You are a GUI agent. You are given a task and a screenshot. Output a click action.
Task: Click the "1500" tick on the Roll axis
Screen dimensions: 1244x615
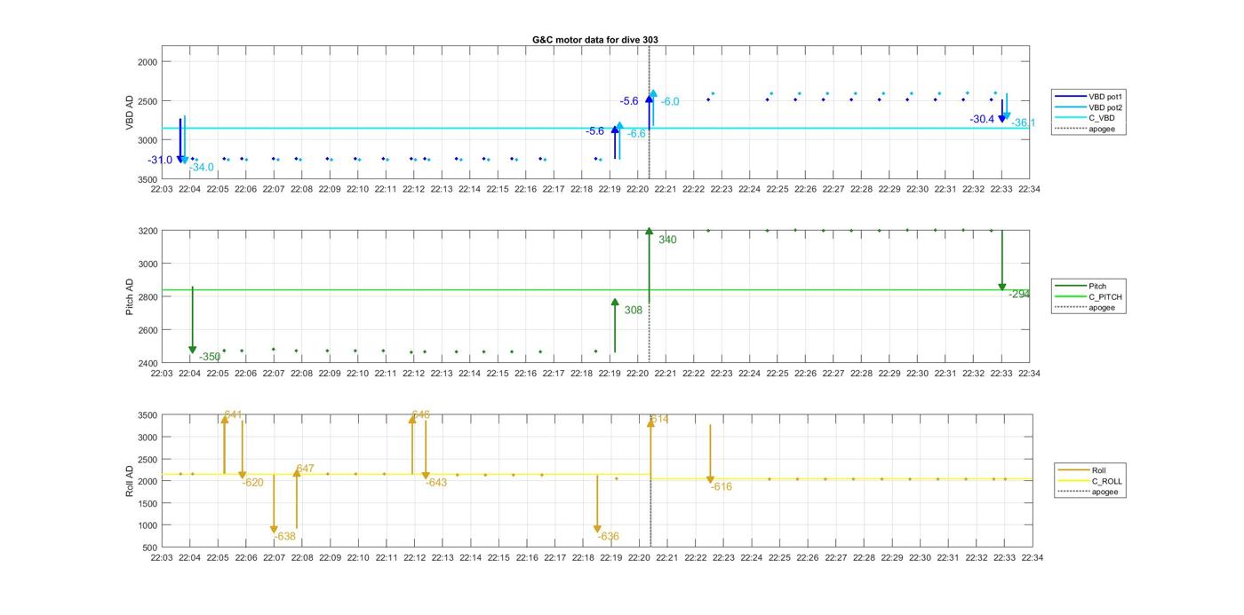[x=147, y=503]
